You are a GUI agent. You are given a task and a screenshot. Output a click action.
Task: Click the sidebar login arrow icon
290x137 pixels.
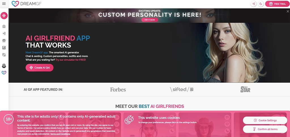click(x=4, y=33)
